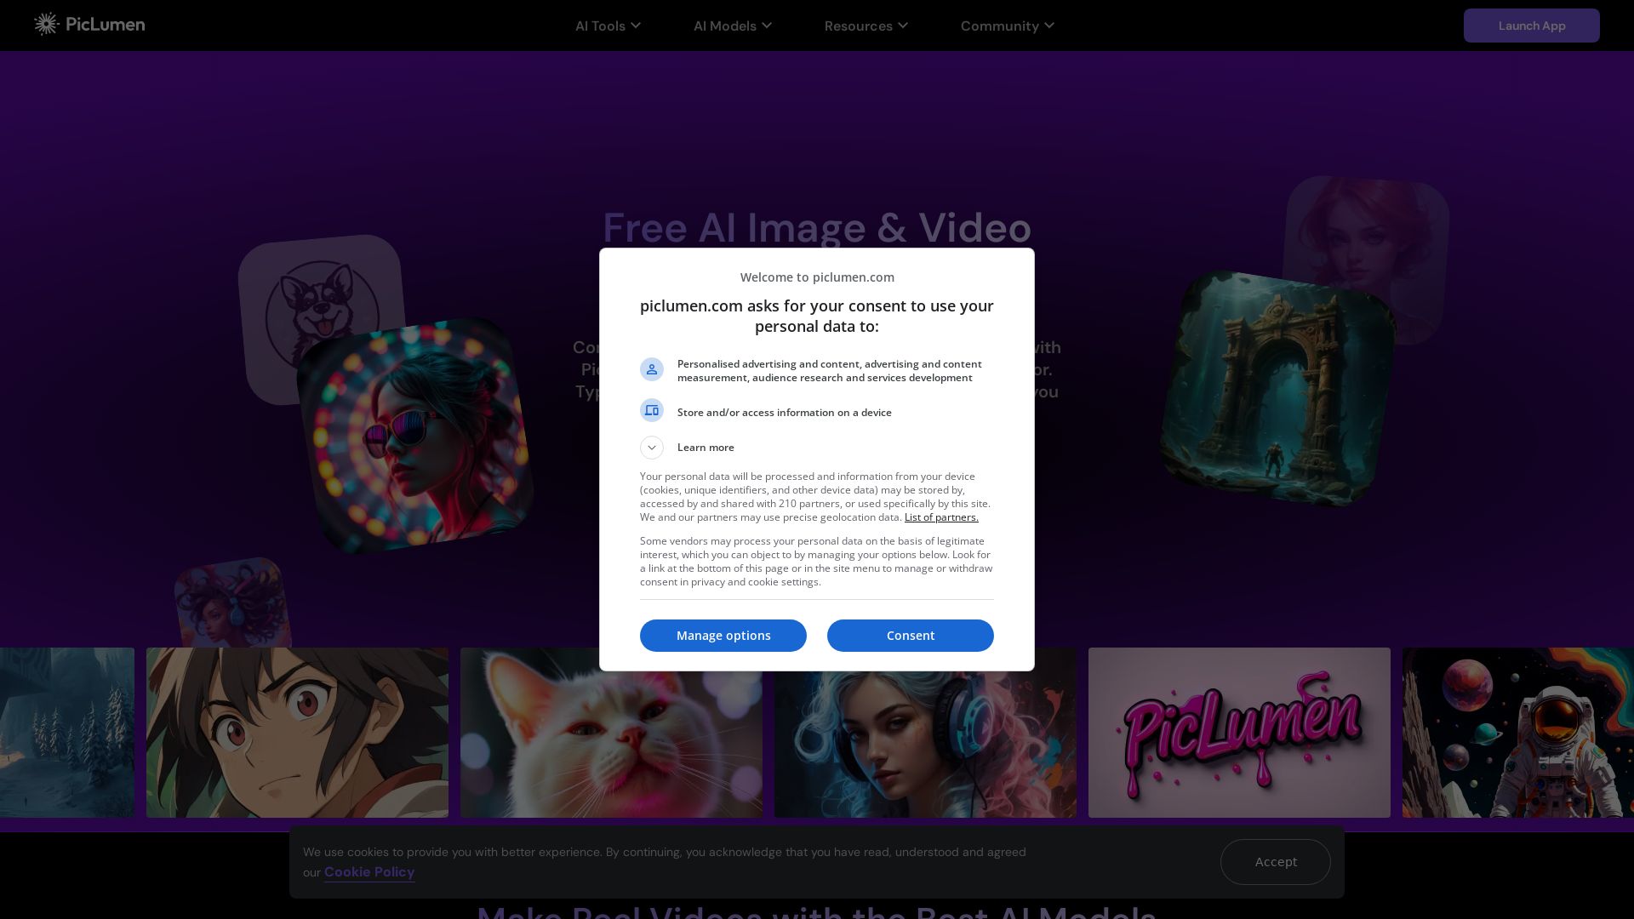Click the astronaut in space thumbnail

1517,733
